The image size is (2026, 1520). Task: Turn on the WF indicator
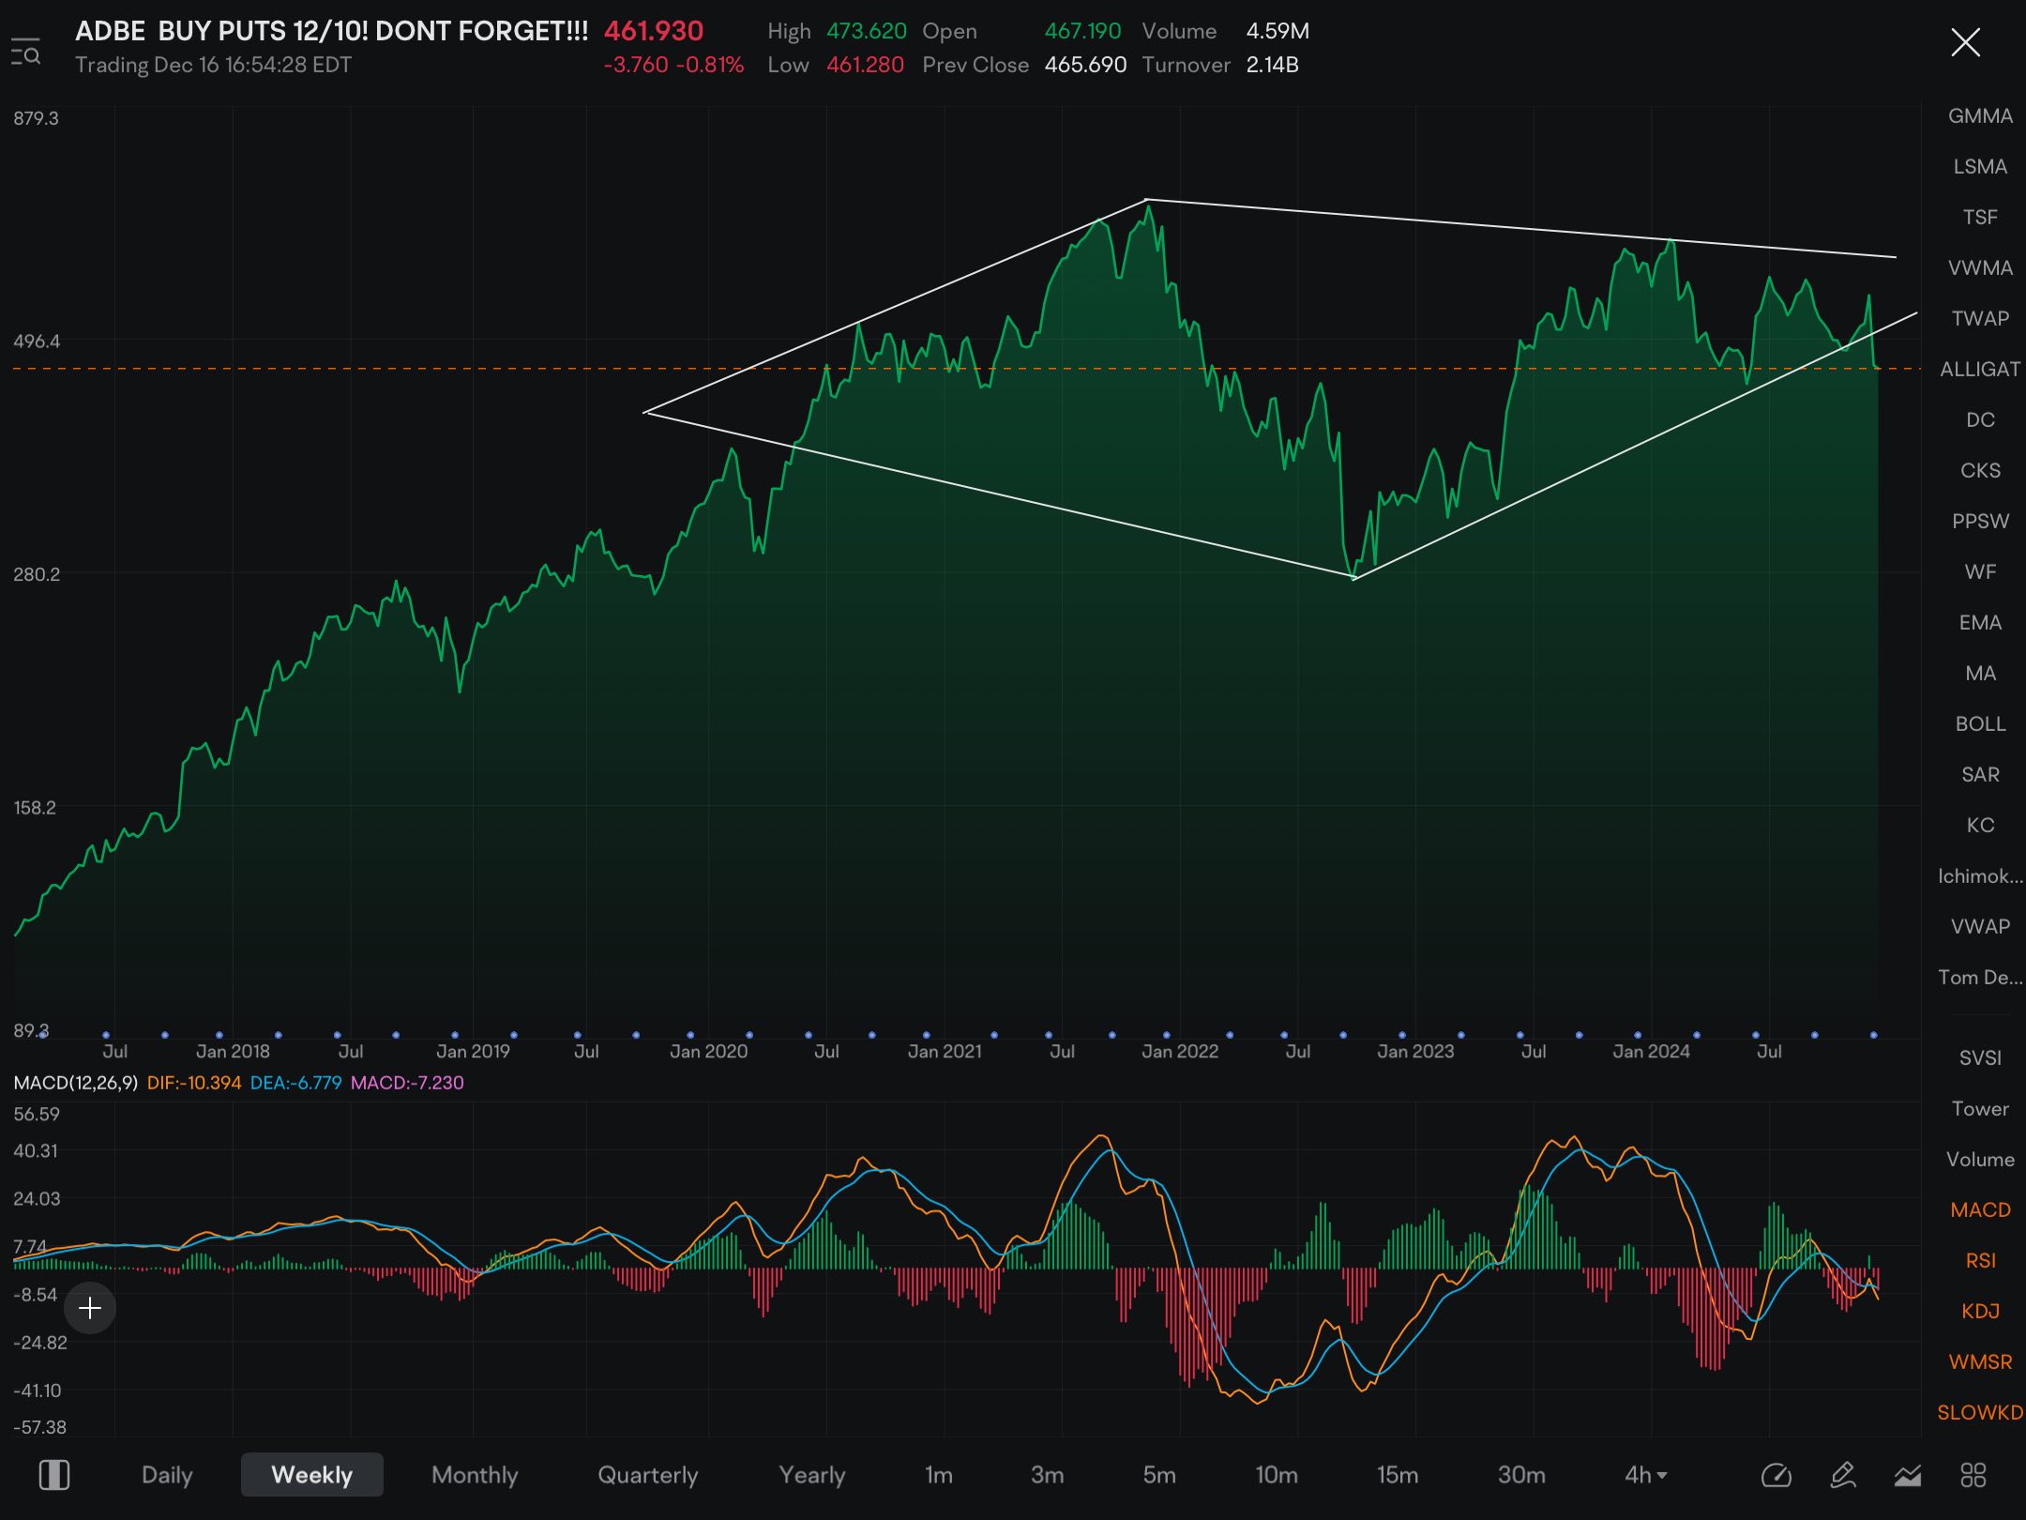(x=1980, y=572)
